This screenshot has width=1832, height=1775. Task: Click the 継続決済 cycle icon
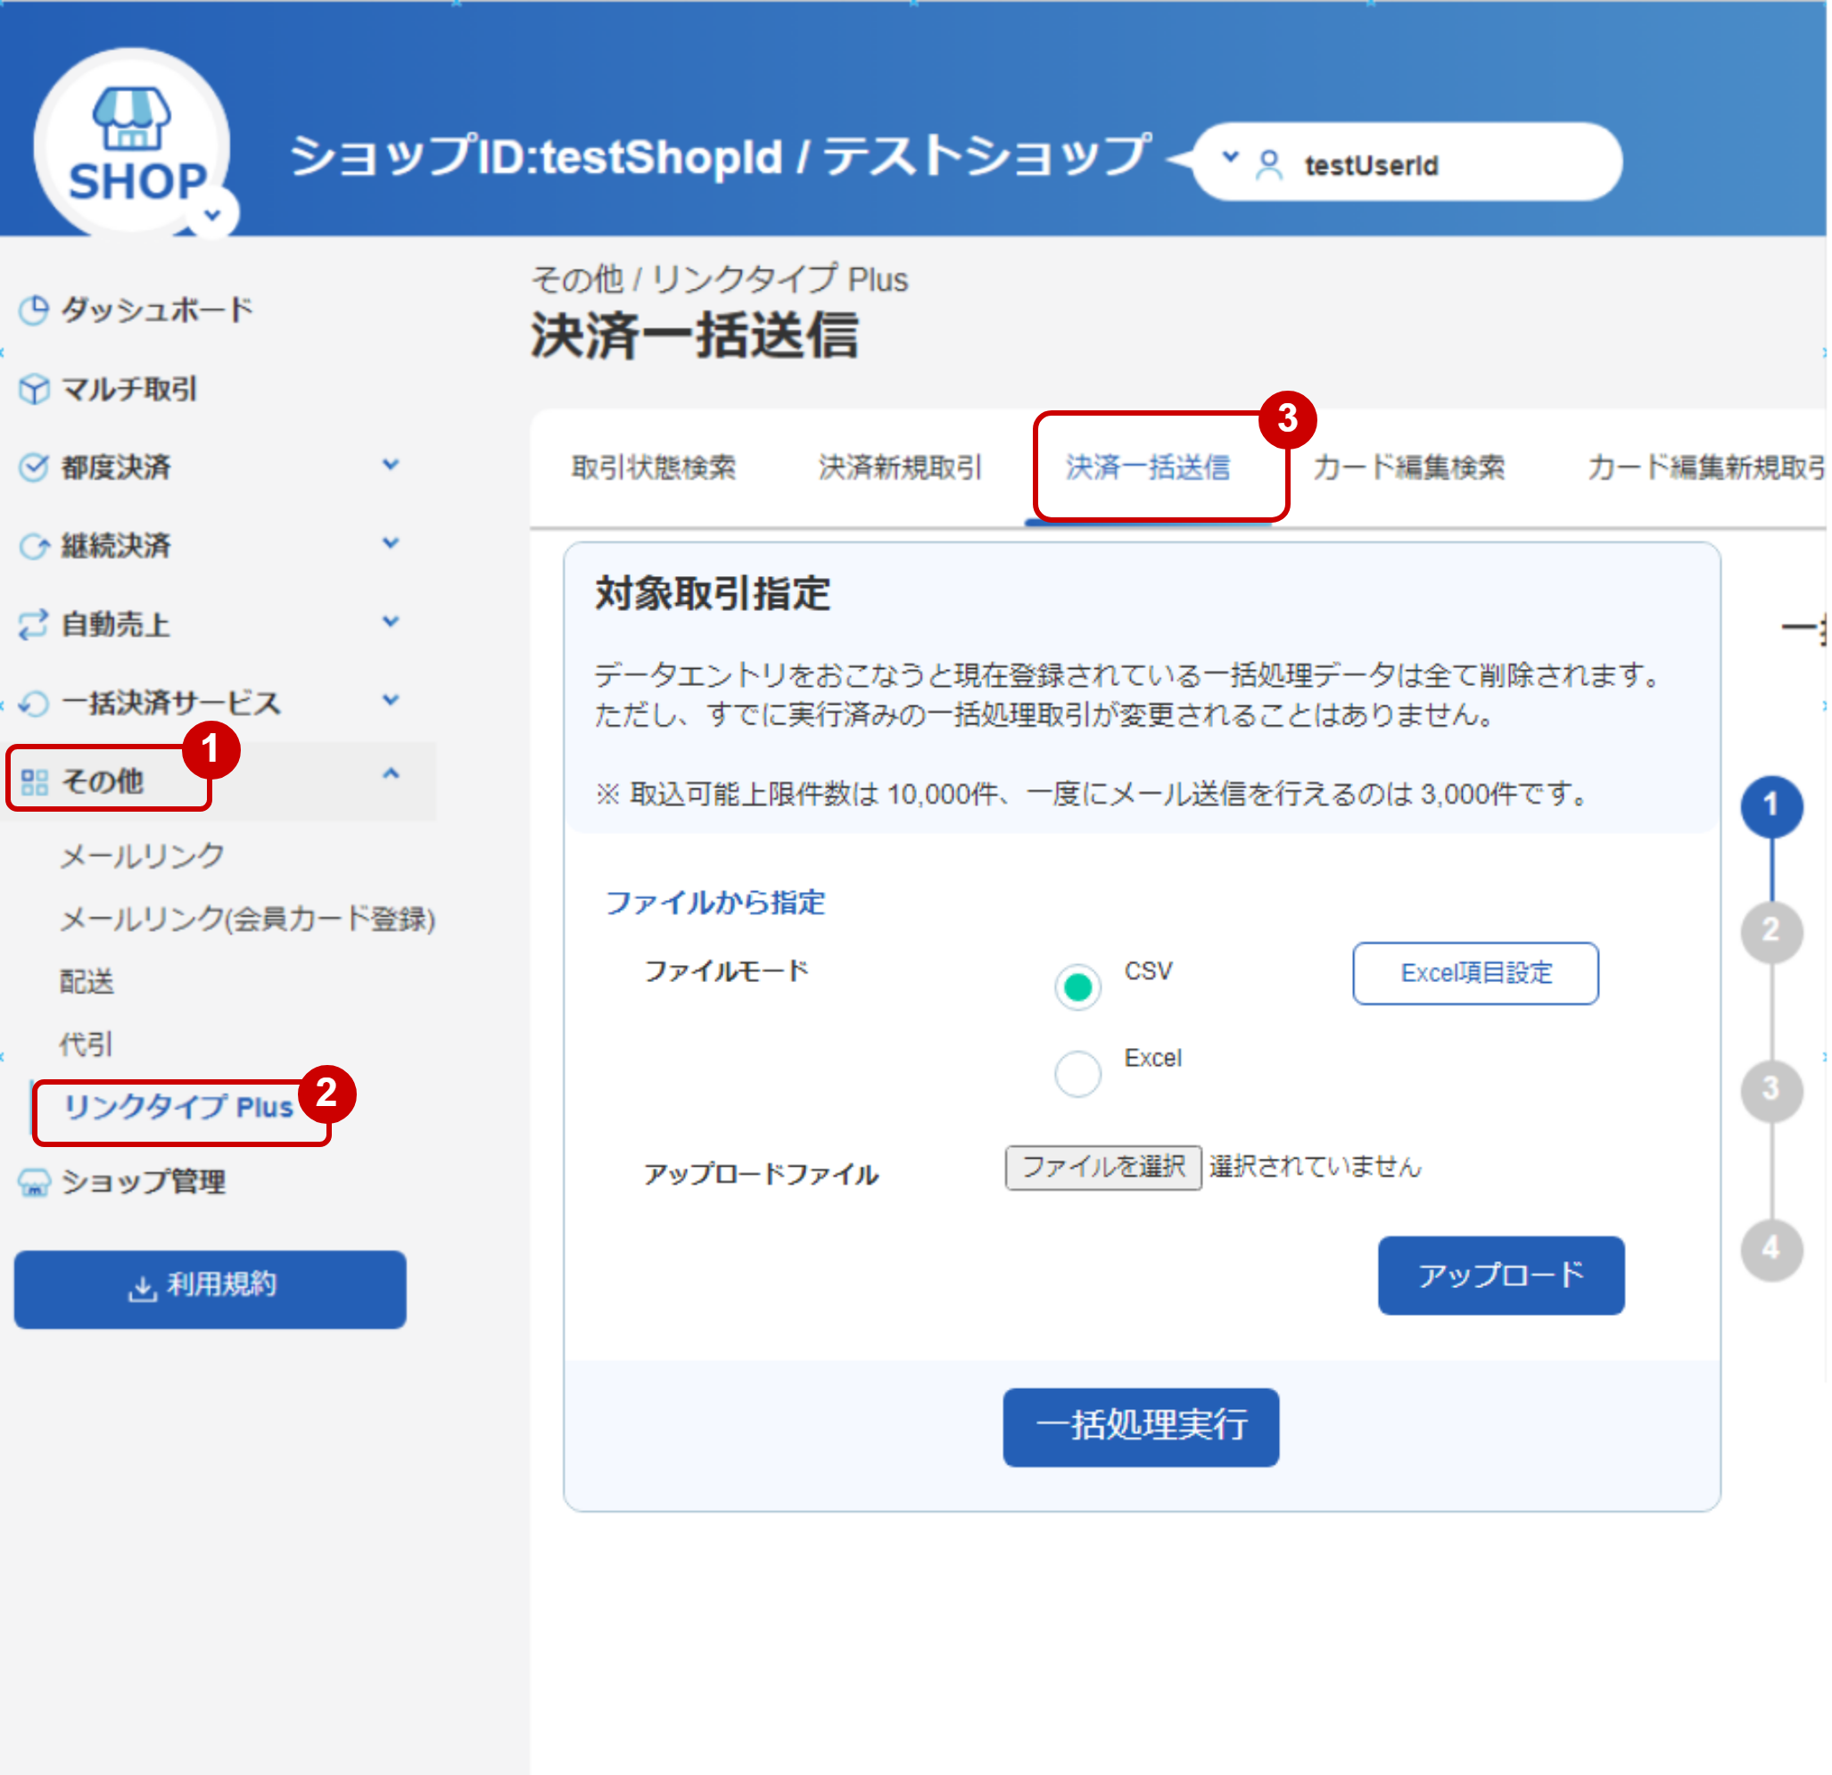[x=35, y=546]
